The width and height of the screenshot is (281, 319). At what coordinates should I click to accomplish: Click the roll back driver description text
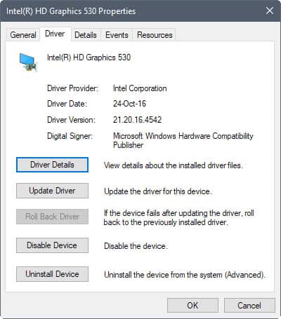[179, 217]
